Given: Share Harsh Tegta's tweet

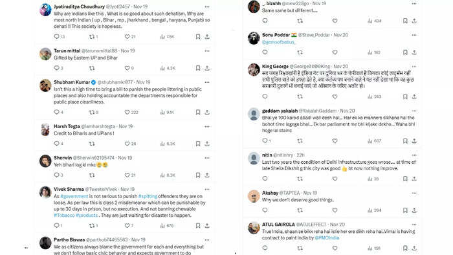Looking at the screenshot, I should (207, 144).
